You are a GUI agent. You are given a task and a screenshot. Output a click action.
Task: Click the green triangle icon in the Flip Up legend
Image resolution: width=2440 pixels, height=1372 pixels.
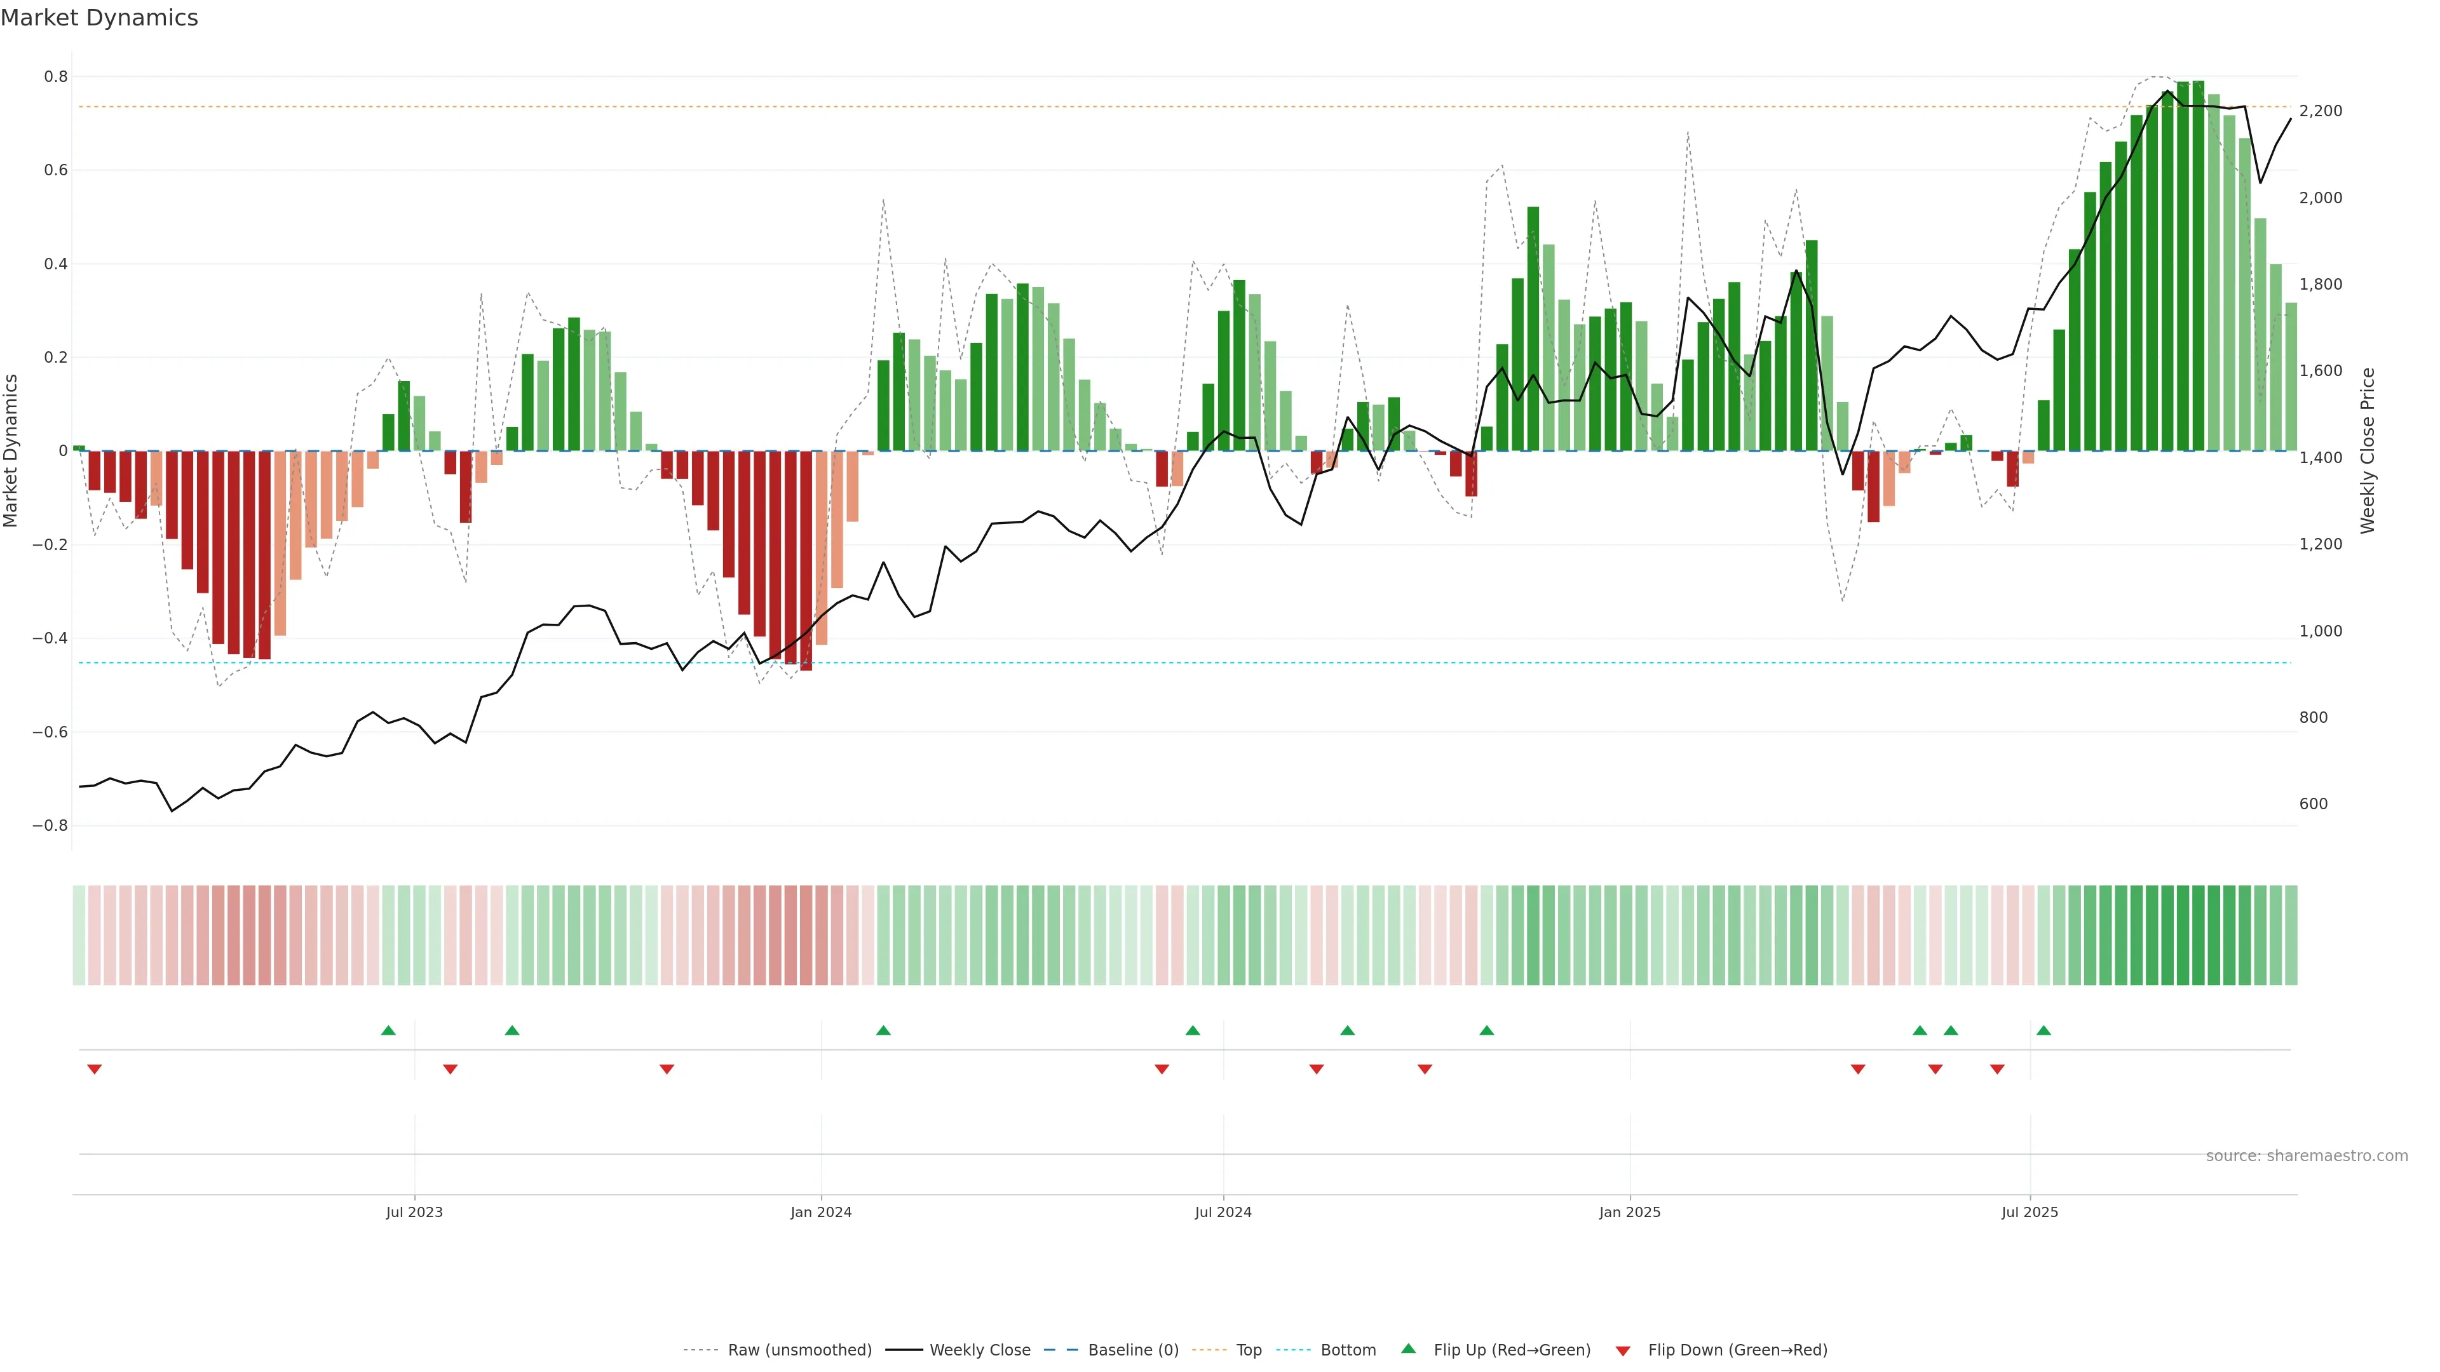(x=1409, y=1348)
